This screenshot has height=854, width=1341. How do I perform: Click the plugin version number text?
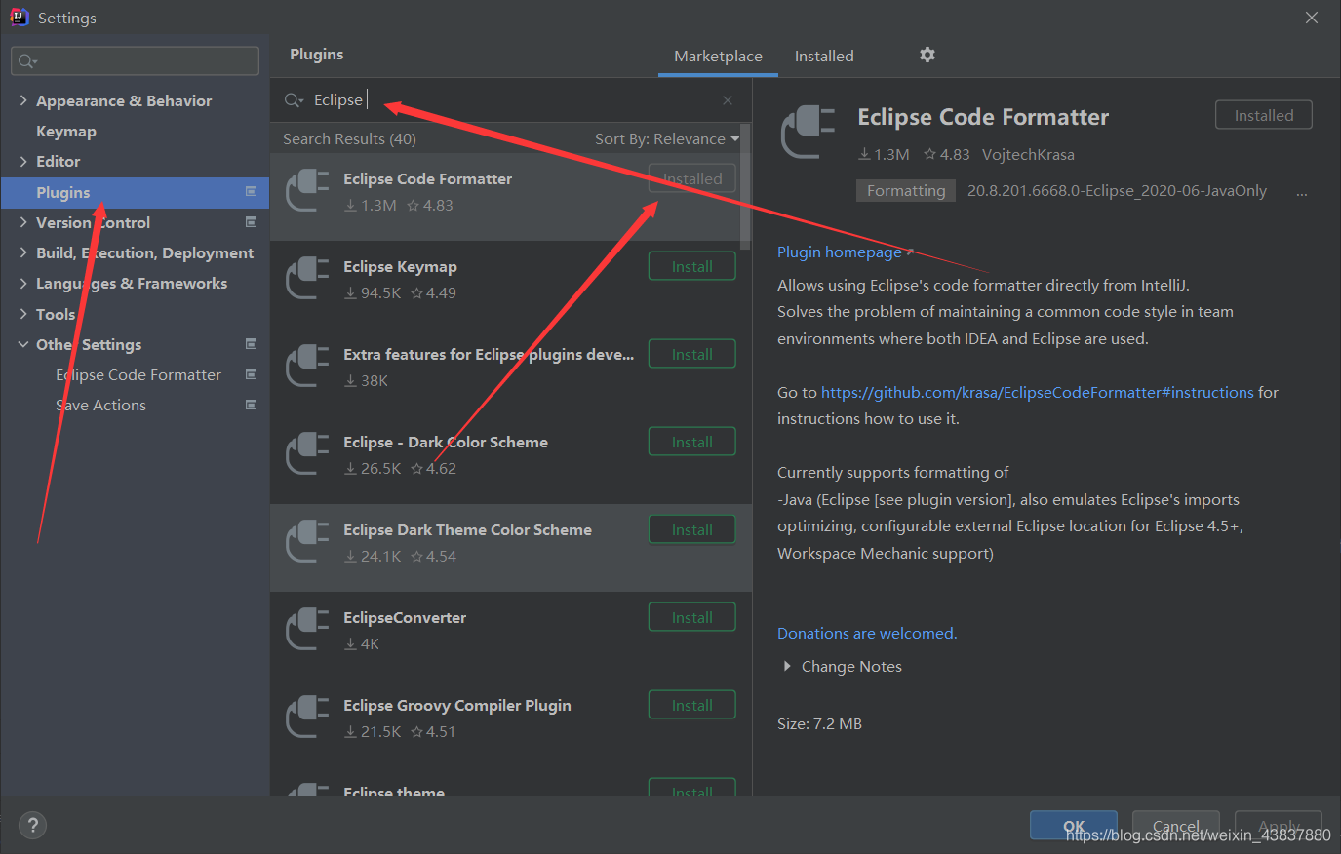coord(1117,190)
